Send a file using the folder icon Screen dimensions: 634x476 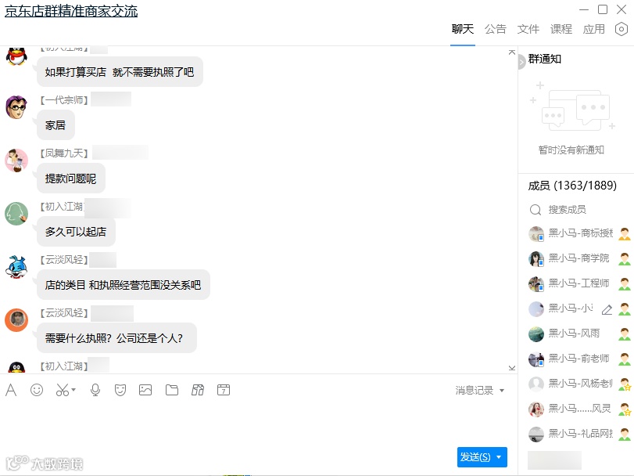coord(172,390)
